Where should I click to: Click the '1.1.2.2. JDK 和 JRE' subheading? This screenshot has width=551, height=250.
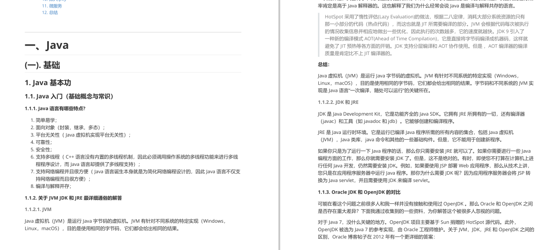point(338,102)
